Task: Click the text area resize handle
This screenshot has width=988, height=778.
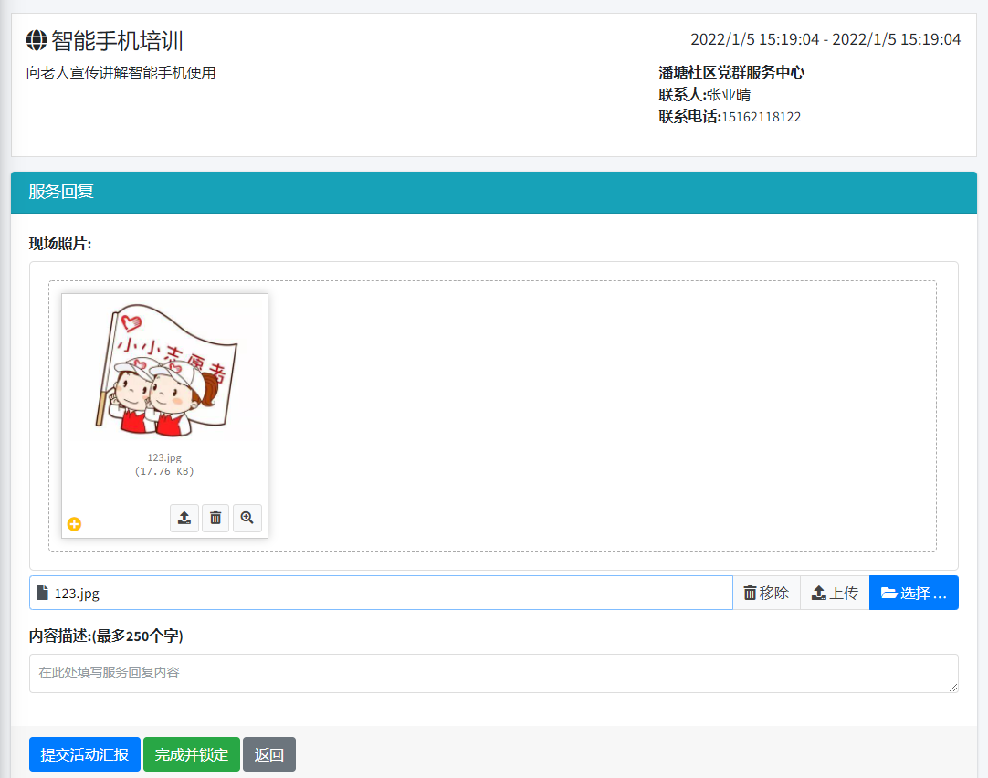Action: pyautogui.click(x=953, y=688)
